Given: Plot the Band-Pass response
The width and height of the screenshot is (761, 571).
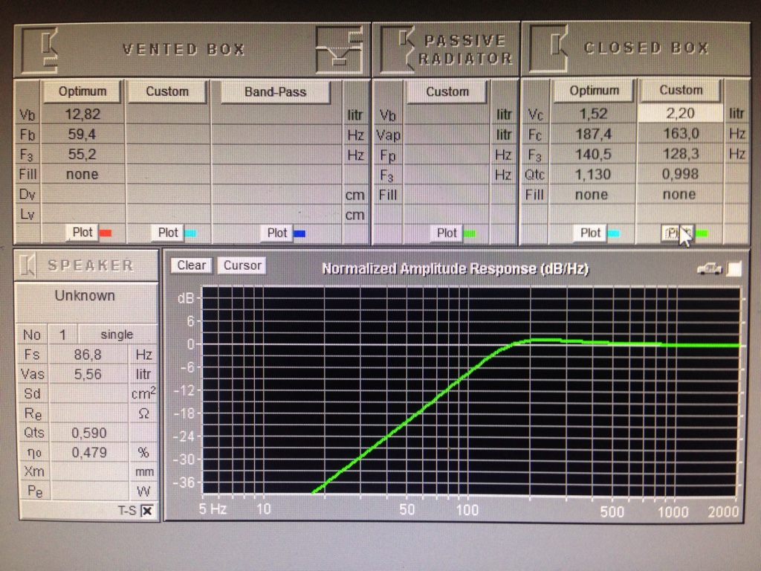Looking at the screenshot, I should pos(277,233).
